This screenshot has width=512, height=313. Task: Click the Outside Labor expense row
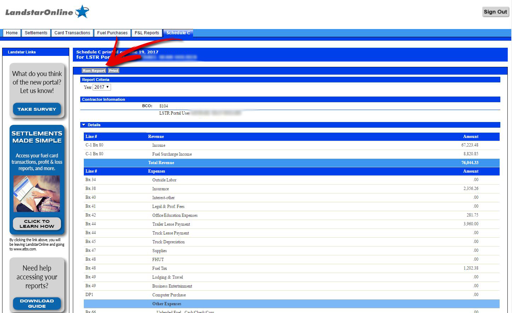pyautogui.click(x=292, y=180)
